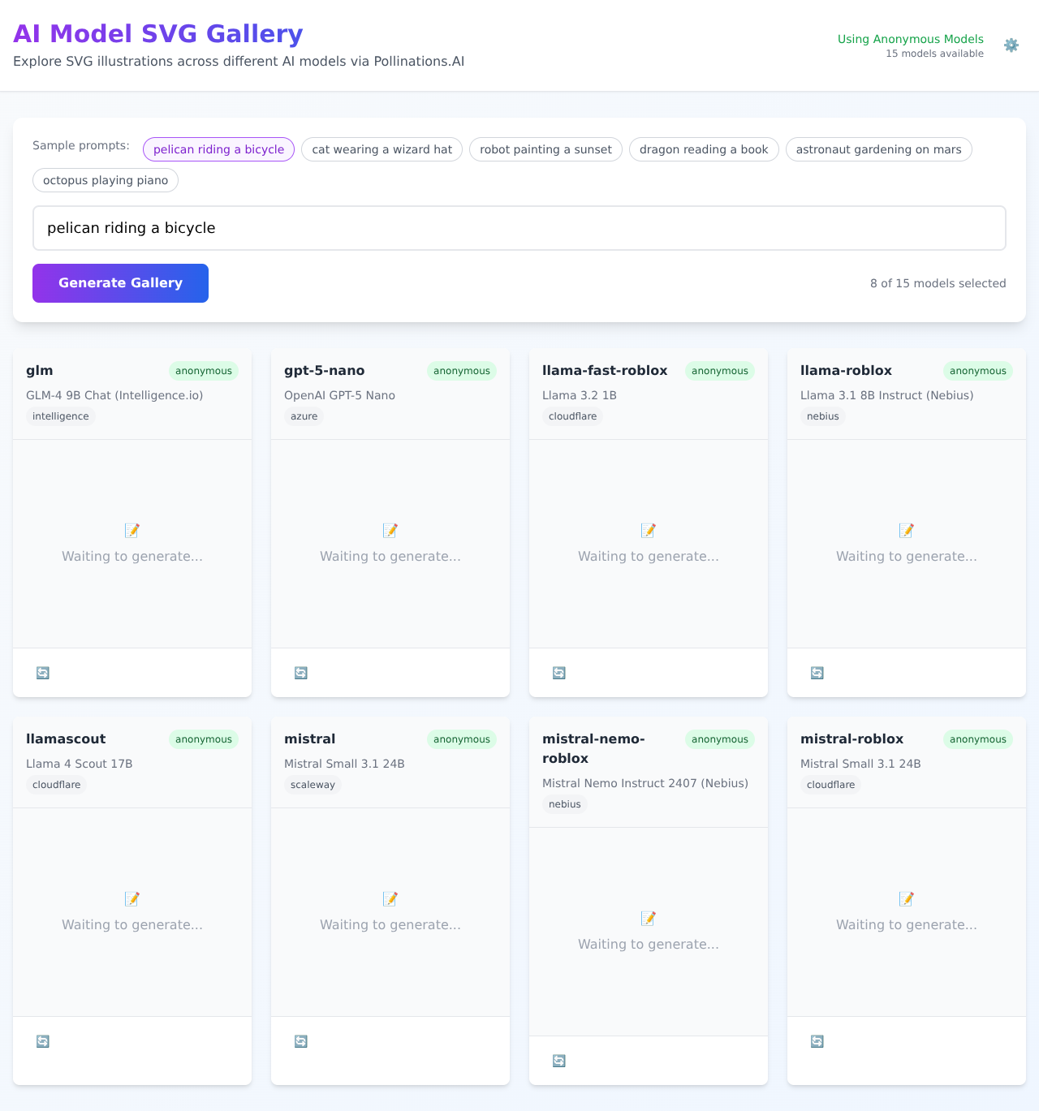Choose 'astronaut gardening on mars' prompt chip
Viewport: 1039px width, 1111px height.
coord(878,149)
